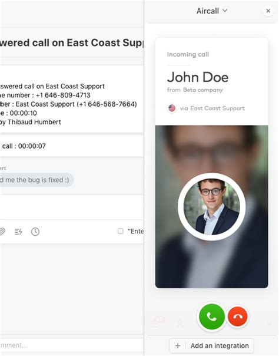Open the macros lightning list icon
This screenshot has width=279, height=356.
tap(18, 232)
